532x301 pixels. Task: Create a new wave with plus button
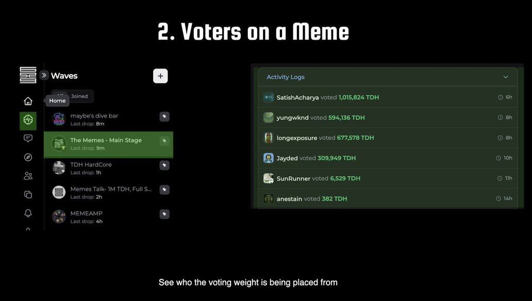[160, 76]
